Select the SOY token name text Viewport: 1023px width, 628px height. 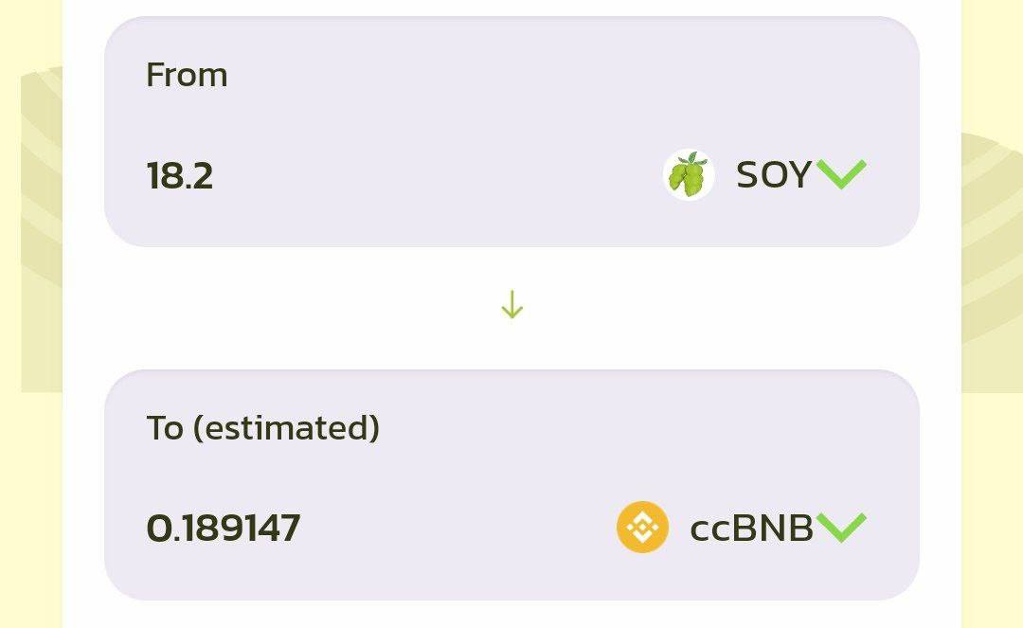click(x=773, y=175)
